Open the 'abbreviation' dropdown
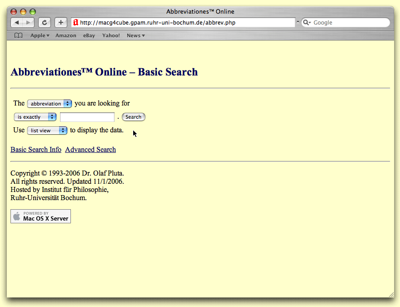Viewport: 400px width, 307px height. [x=50, y=104]
